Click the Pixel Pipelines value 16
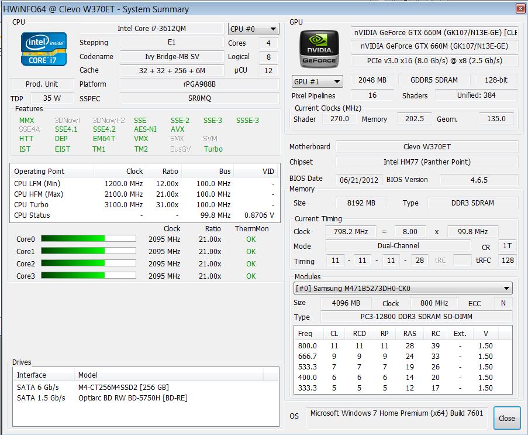The height and width of the screenshot is (435, 528). (372, 95)
